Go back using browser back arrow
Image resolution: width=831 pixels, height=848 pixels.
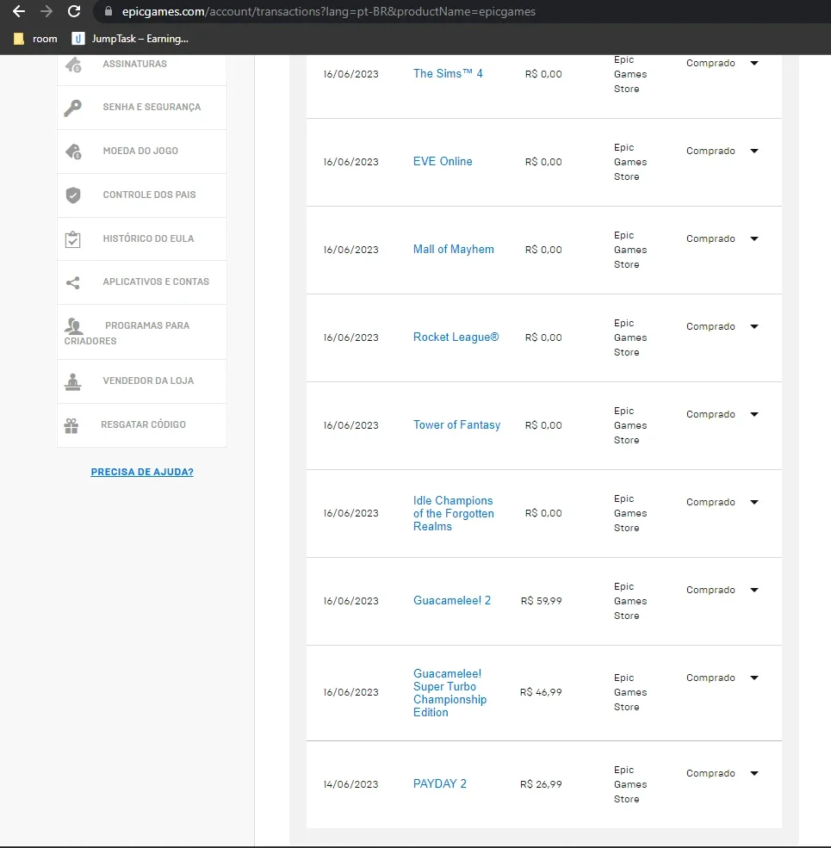pos(19,11)
